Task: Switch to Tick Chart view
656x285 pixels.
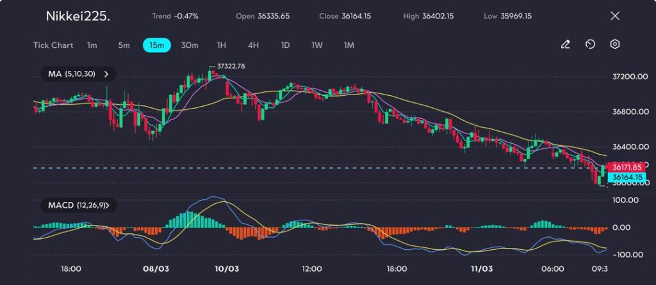Action: click(53, 45)
